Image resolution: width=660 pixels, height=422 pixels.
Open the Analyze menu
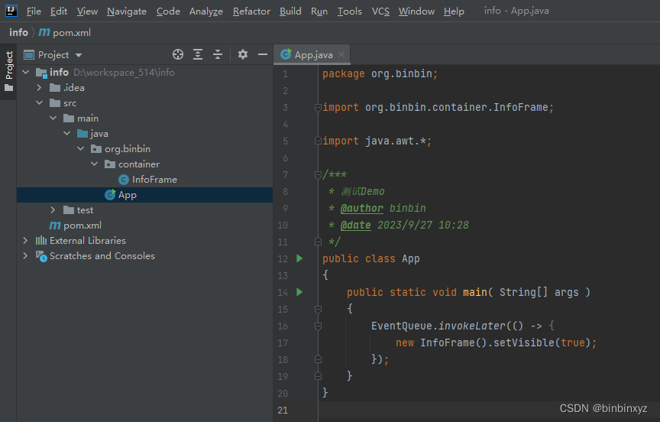tap(205, 11)
